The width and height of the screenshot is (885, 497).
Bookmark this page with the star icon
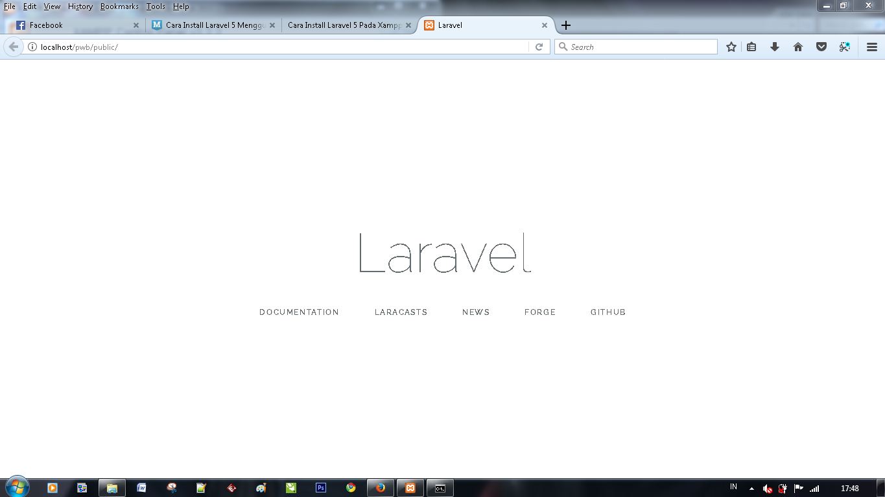[731, 47]
